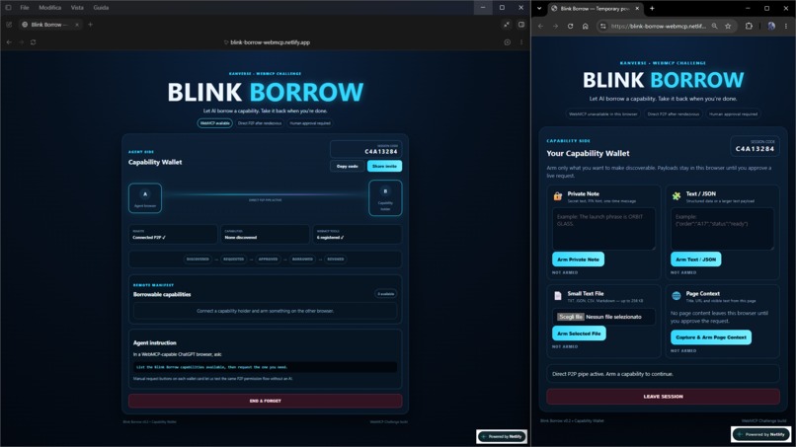The width and height of the screenshot is (796, 447).
Task: Close the Blink Borrow tab in left browser
Action: pos(77,25)
